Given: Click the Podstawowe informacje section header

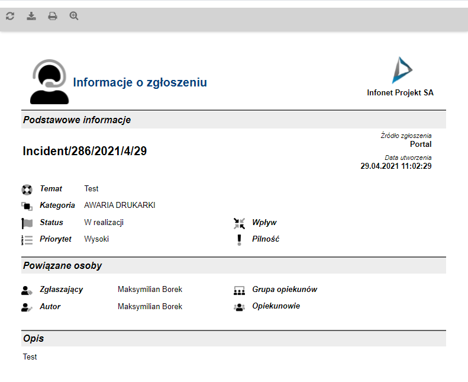Looking at the screenshot, I should 77,120.
